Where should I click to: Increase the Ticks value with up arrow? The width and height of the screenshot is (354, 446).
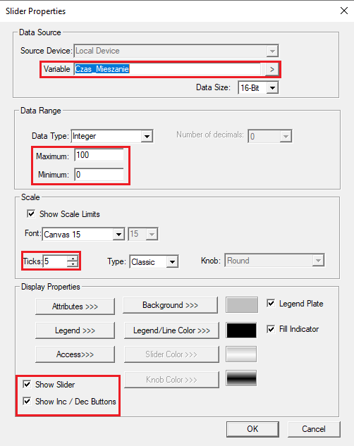click(x=73, y=259)
